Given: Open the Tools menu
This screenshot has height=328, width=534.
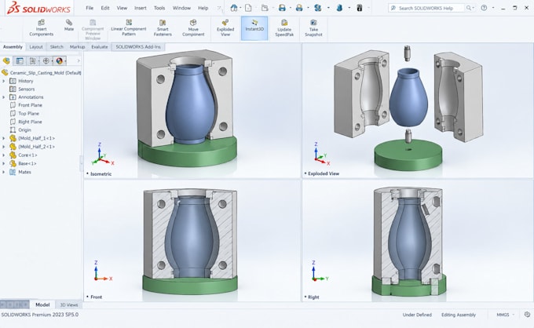Looking at the screenshot, I should [x=159, y=8].
